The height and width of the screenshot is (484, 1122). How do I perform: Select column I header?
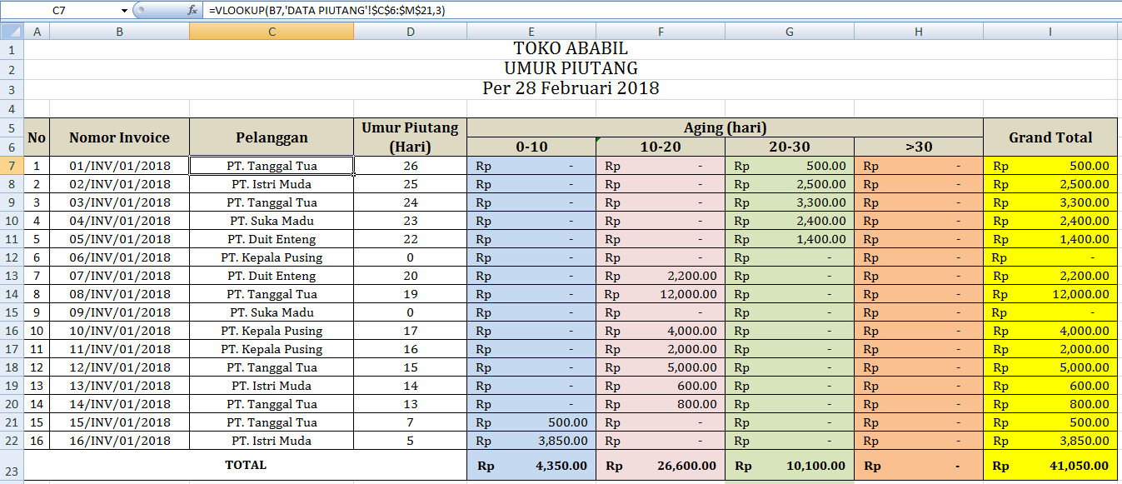[1052, 30]
